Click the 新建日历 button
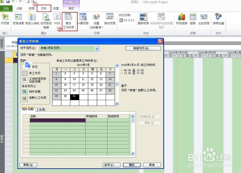This screenshot has width=241, height=173. coord(143,48)
